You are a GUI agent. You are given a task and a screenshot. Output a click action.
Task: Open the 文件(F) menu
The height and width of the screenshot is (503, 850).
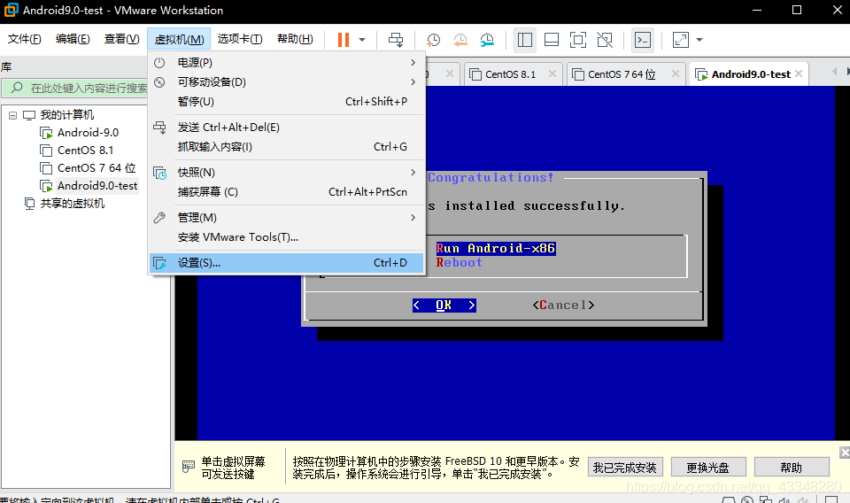25,39
